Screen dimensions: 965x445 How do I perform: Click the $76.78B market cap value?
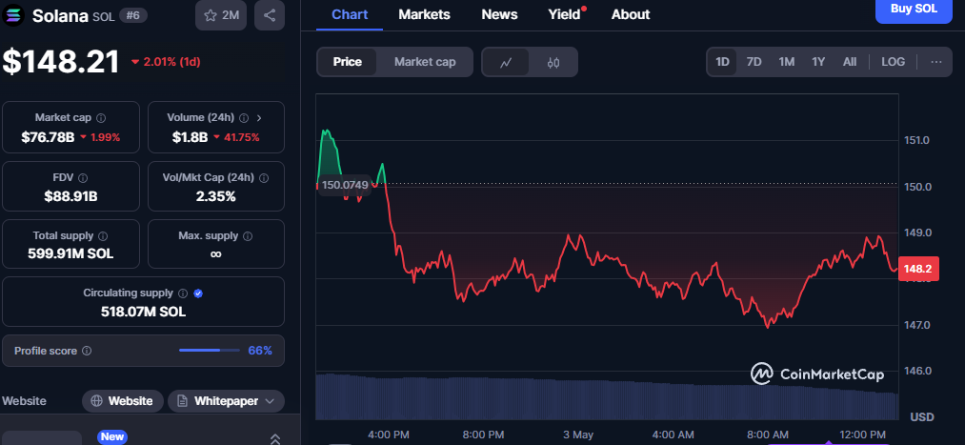click(x=48, y=137)
